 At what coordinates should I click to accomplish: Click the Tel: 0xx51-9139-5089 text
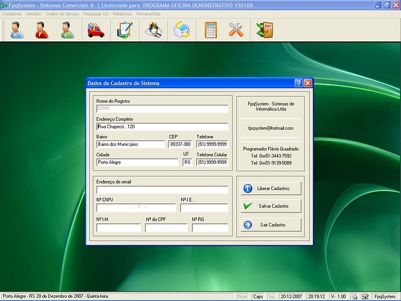[271, 163]
